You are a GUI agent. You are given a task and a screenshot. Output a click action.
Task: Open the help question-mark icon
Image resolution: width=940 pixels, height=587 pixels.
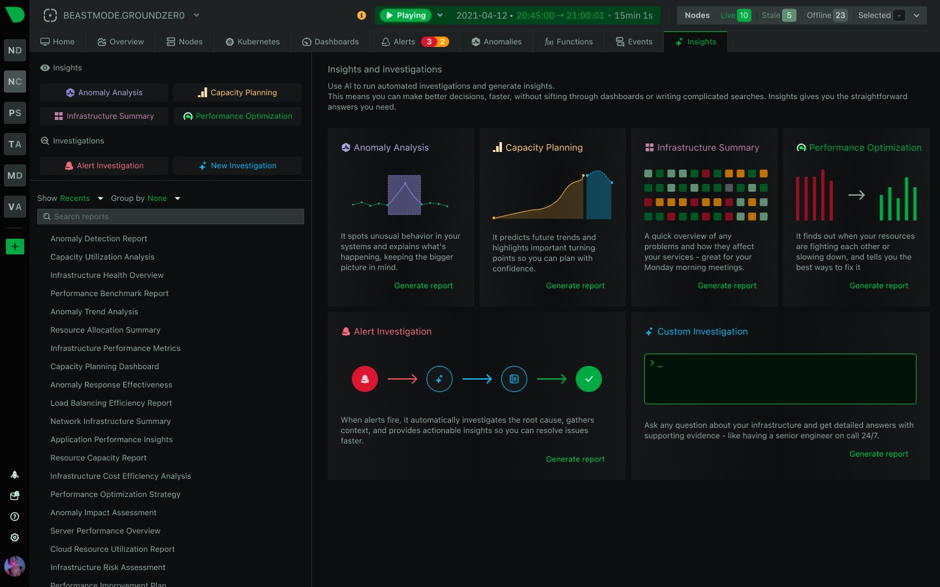[x=14, y=517]
